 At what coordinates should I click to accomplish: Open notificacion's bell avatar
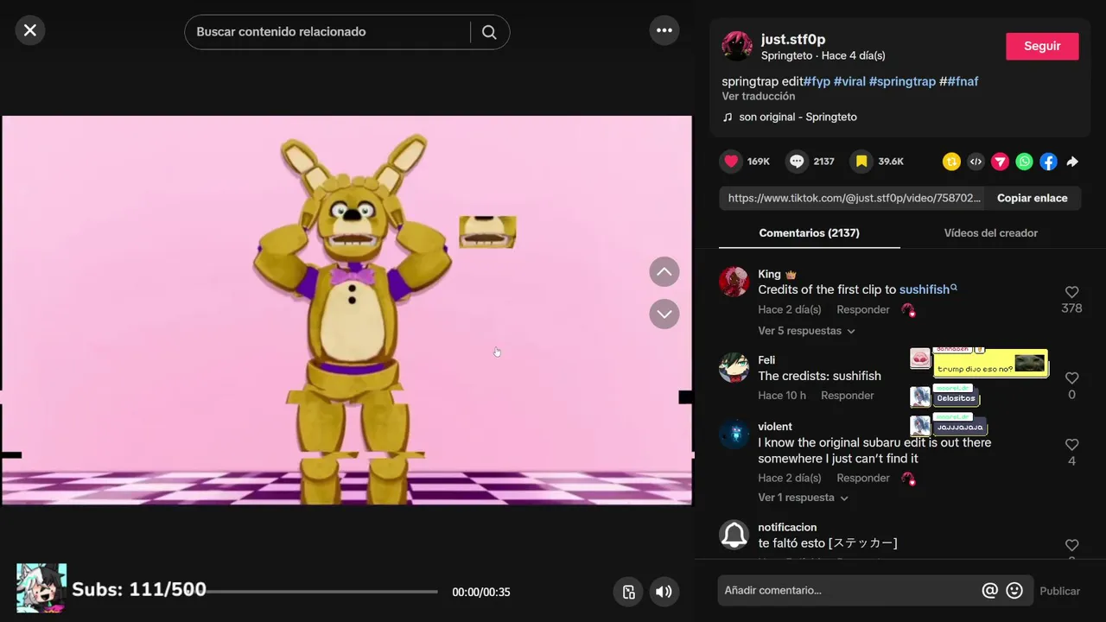[x=734, y=535]
